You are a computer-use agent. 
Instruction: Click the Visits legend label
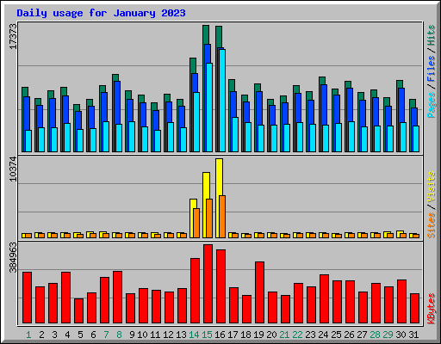(x=432, y=187)
